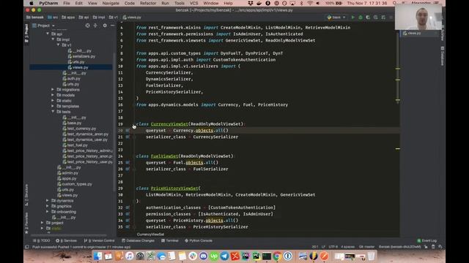Viewport: 469px width, 263px height.
Task: Open Google Chrome from the Dock
Action: tap(277, 256)
